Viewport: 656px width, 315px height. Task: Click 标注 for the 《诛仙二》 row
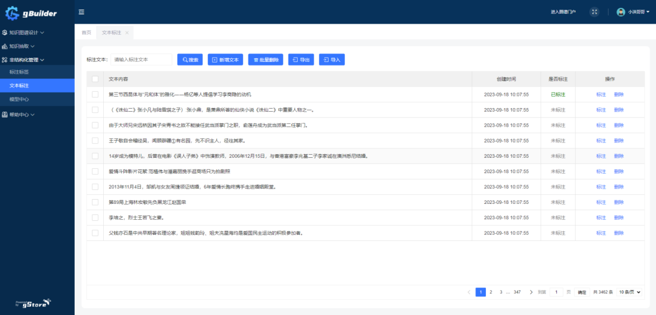(x=601, y=110)
